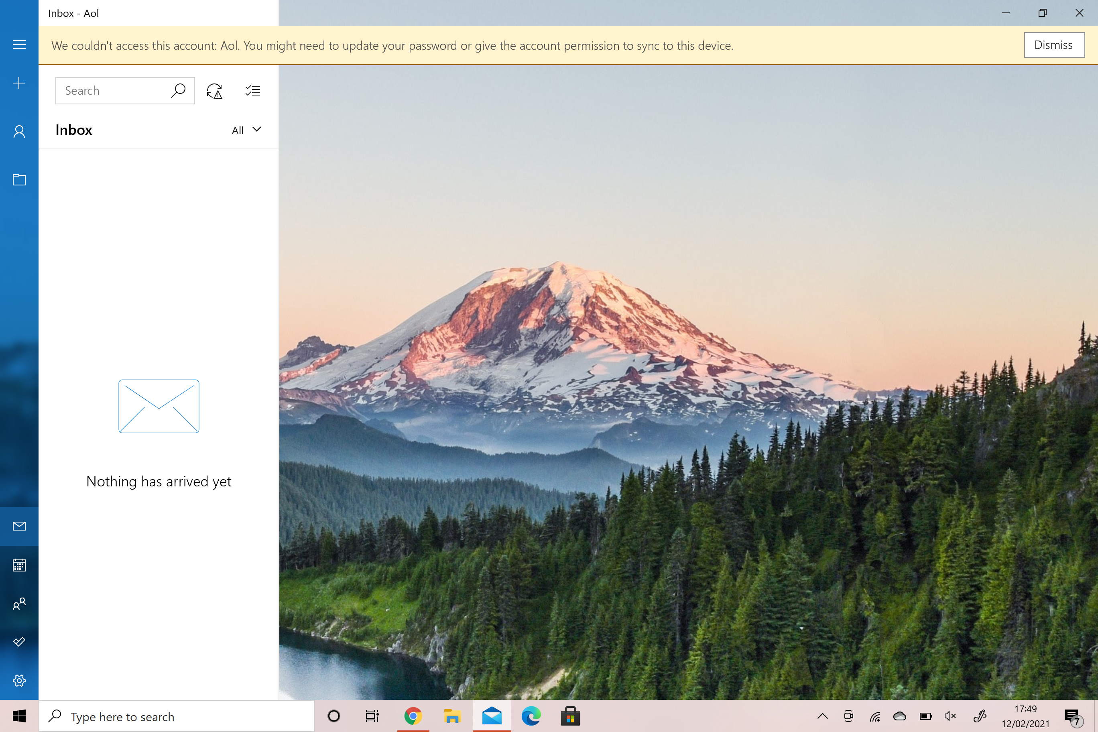The width and height of the screenshot is (1098, 732).
Task: Expand the All mail filter dropdown
Action: pyautogui.click(x=246, y=129)
